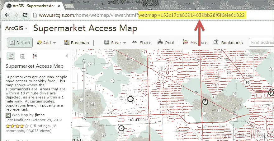Click the browser Forward arrow
The height and width of the screenshot is (141, 274).
16,15
